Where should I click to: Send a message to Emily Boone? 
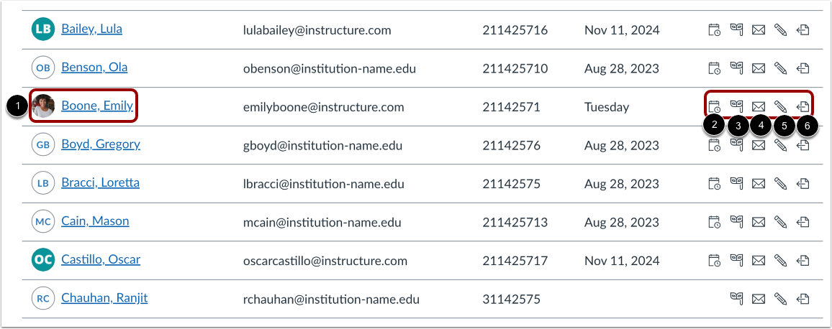(758, 107)
